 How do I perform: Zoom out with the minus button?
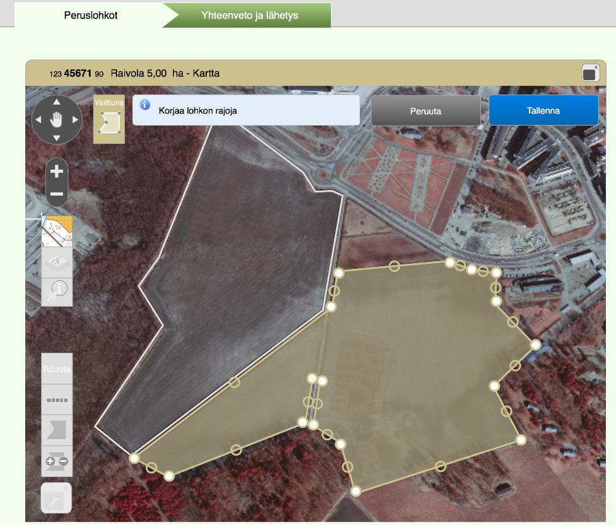(x=57, y=194)
